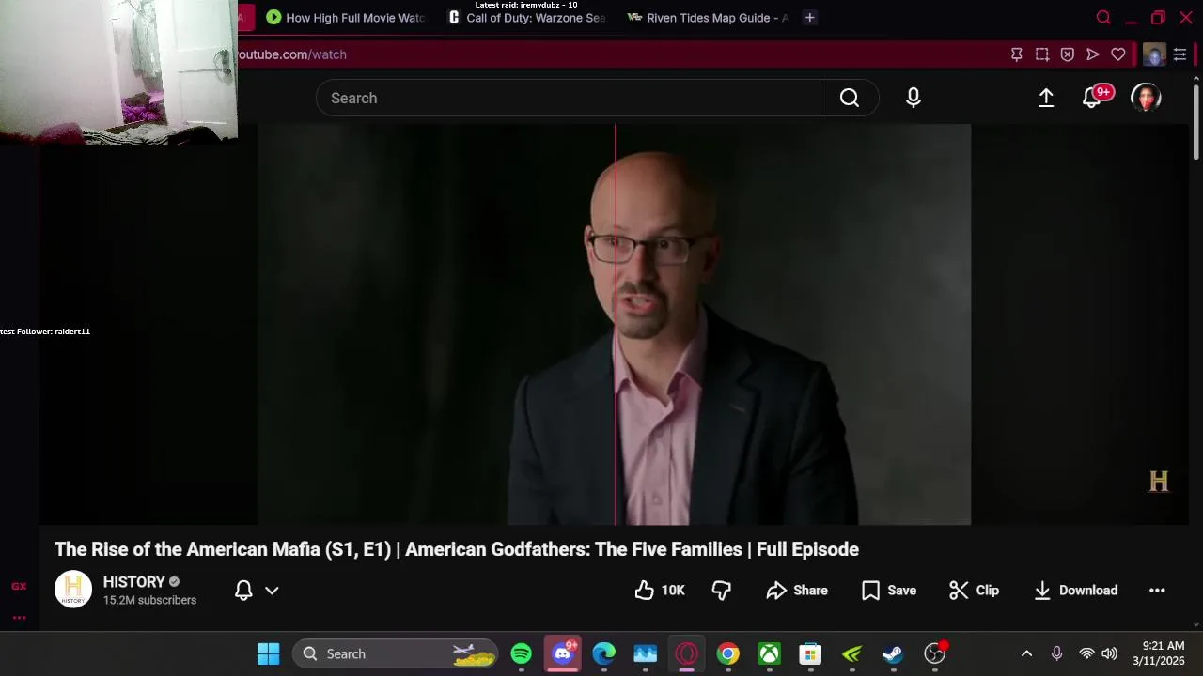Viewport: 1203px width, 676px height.
Task: Click the thumbs-down dislike icon
Action: pyautogui.click(x=721, y=591)
